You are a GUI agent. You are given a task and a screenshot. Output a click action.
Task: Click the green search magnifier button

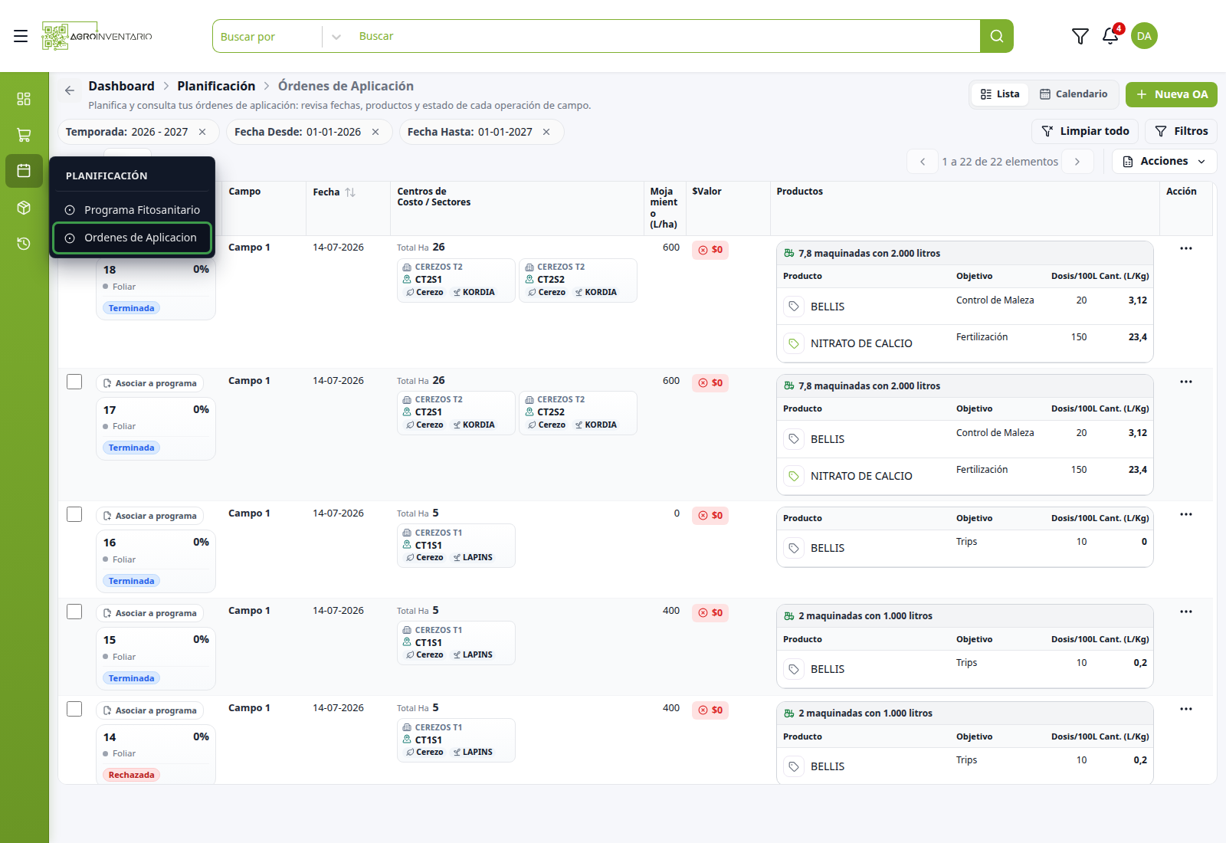[x=996, y=36]
